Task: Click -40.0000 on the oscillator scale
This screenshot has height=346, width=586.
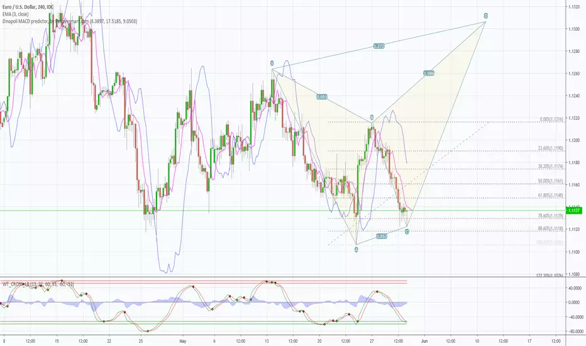Action: [575, 317]
